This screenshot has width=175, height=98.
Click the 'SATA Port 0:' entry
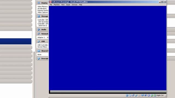tap(43, 26)
